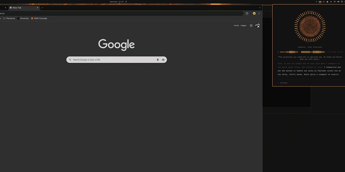Open the Extensions puzzle icon in Chrome
Screen dimensions: 345x172
click(247, 13)
